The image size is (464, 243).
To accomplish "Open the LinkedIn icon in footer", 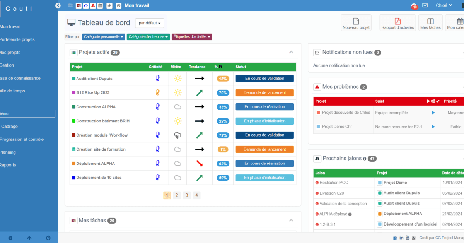I will point(402,238).
